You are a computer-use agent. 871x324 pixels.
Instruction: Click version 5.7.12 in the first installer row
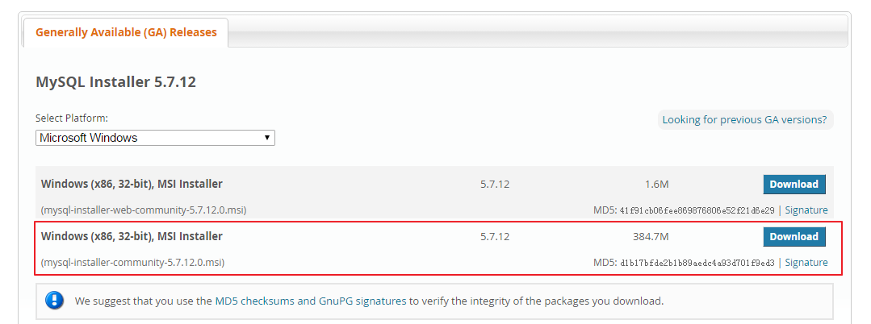tap(494, 185)
